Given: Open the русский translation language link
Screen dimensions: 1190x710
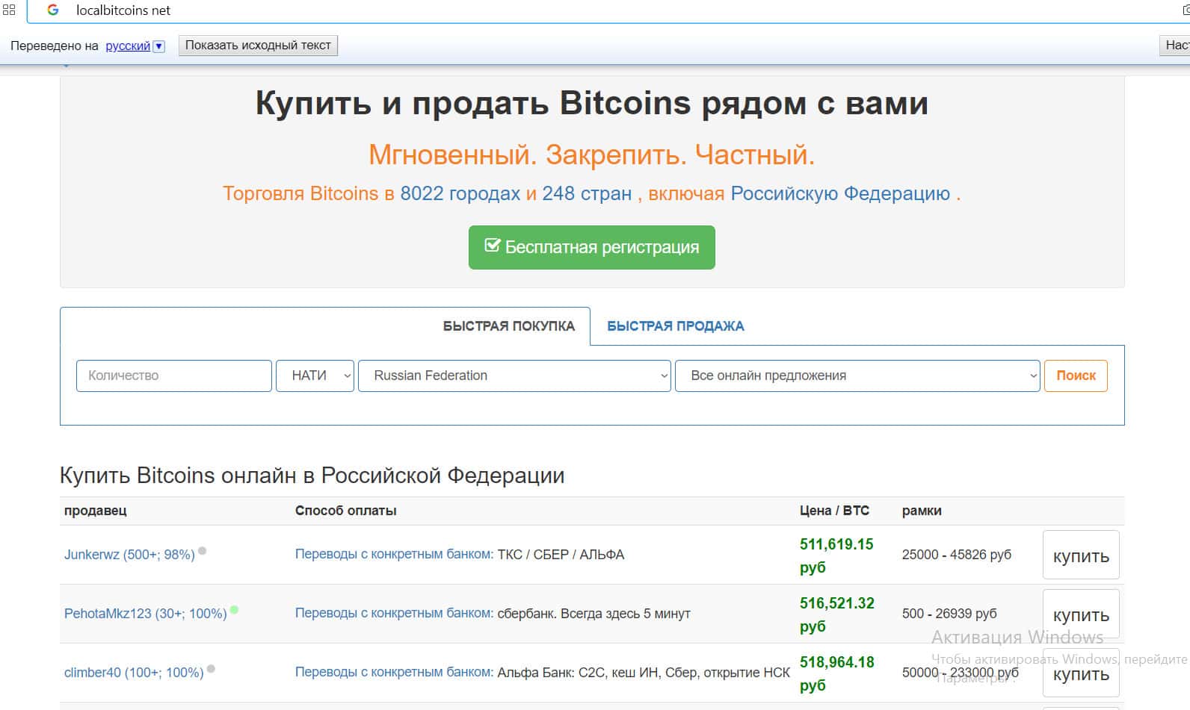Looking at the screenshot, I should (128, 46).
